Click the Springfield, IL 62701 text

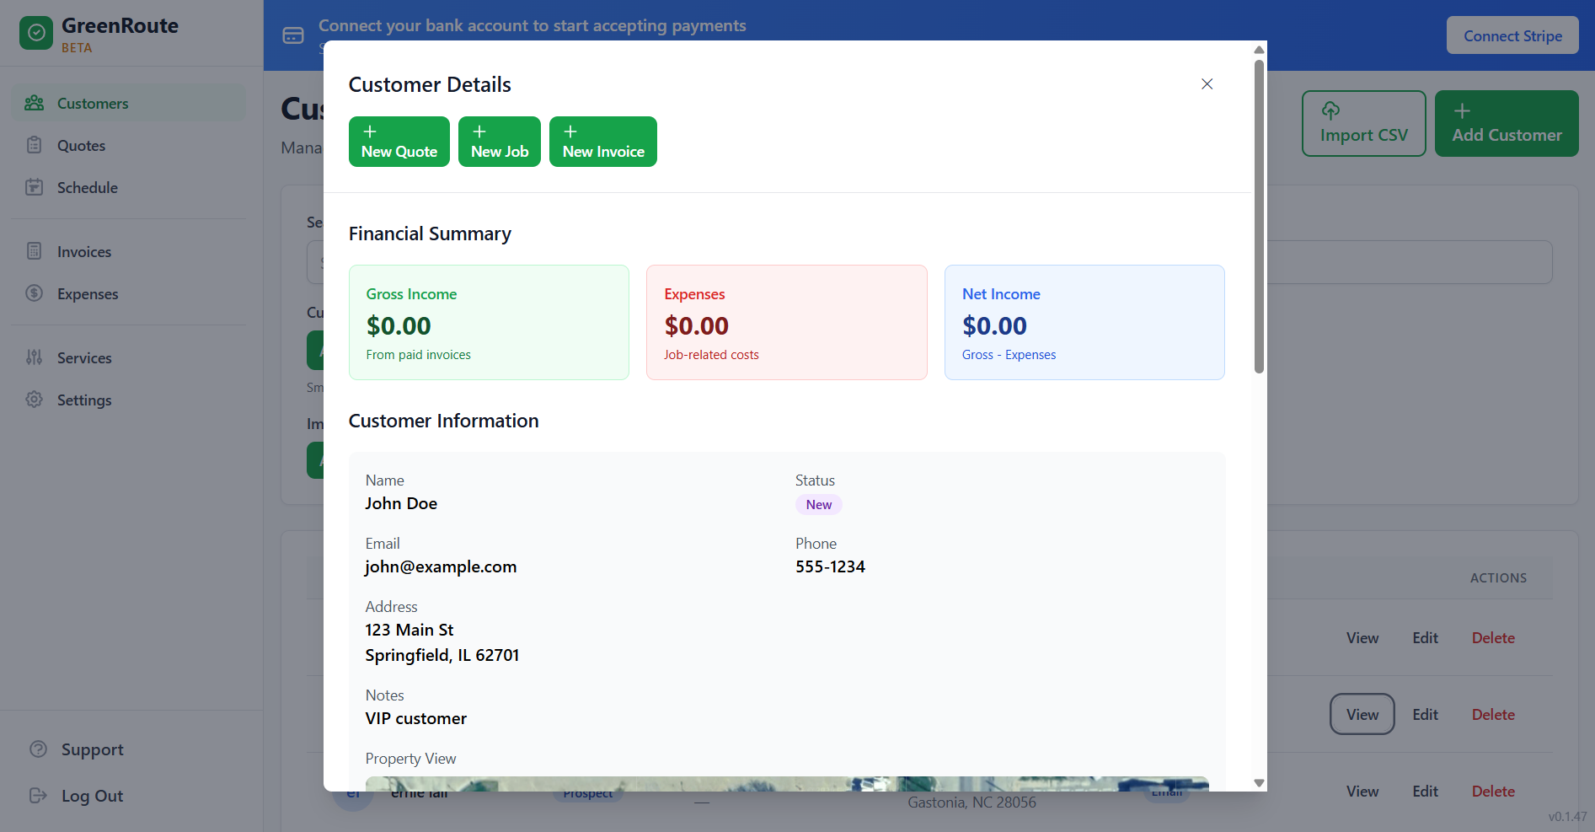point(442,655)
